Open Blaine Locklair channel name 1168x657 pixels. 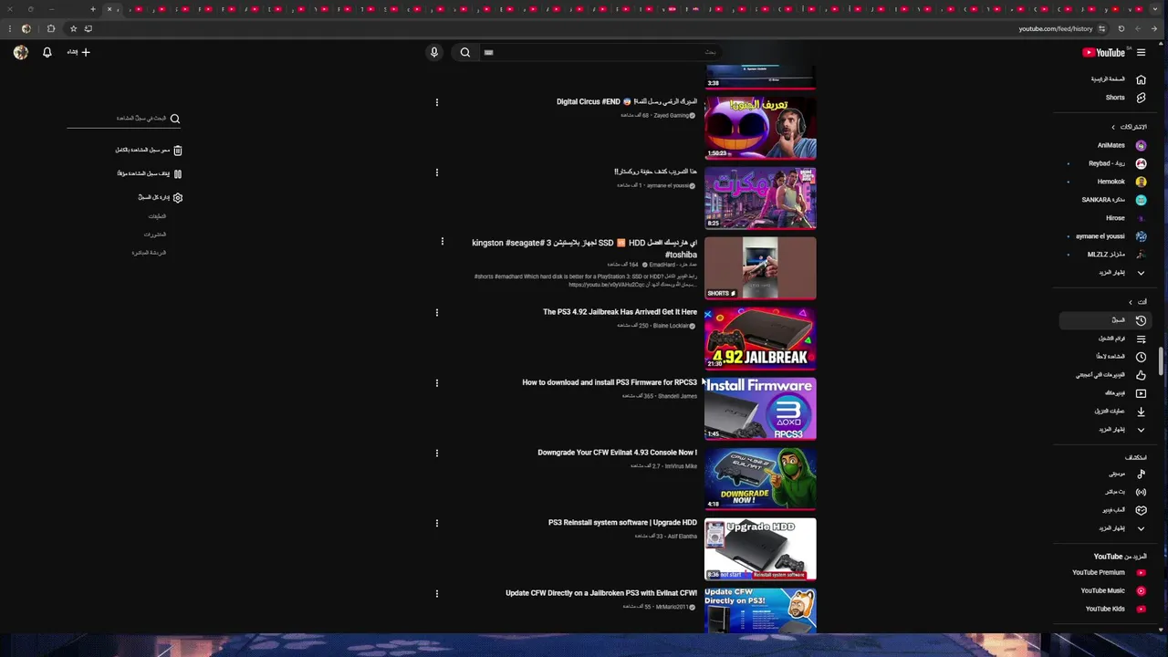[671, 326]
